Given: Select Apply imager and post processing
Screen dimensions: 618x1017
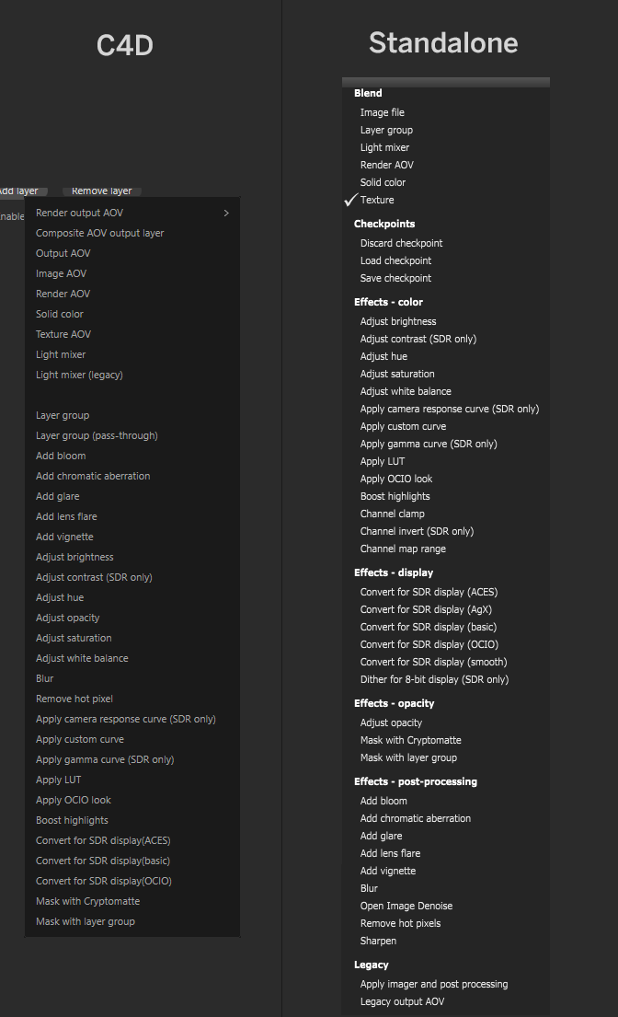Looking at the screenshot, I should (x=434, y=984).
